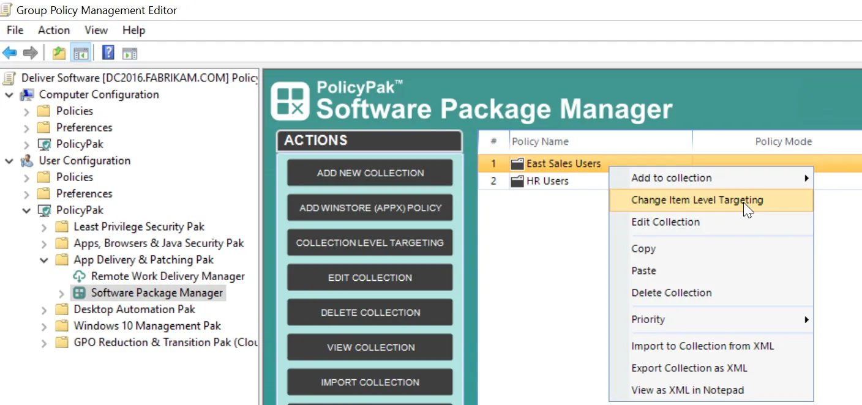Click the Desktop Automation Pak folder icon

click(x=62, y=310)
